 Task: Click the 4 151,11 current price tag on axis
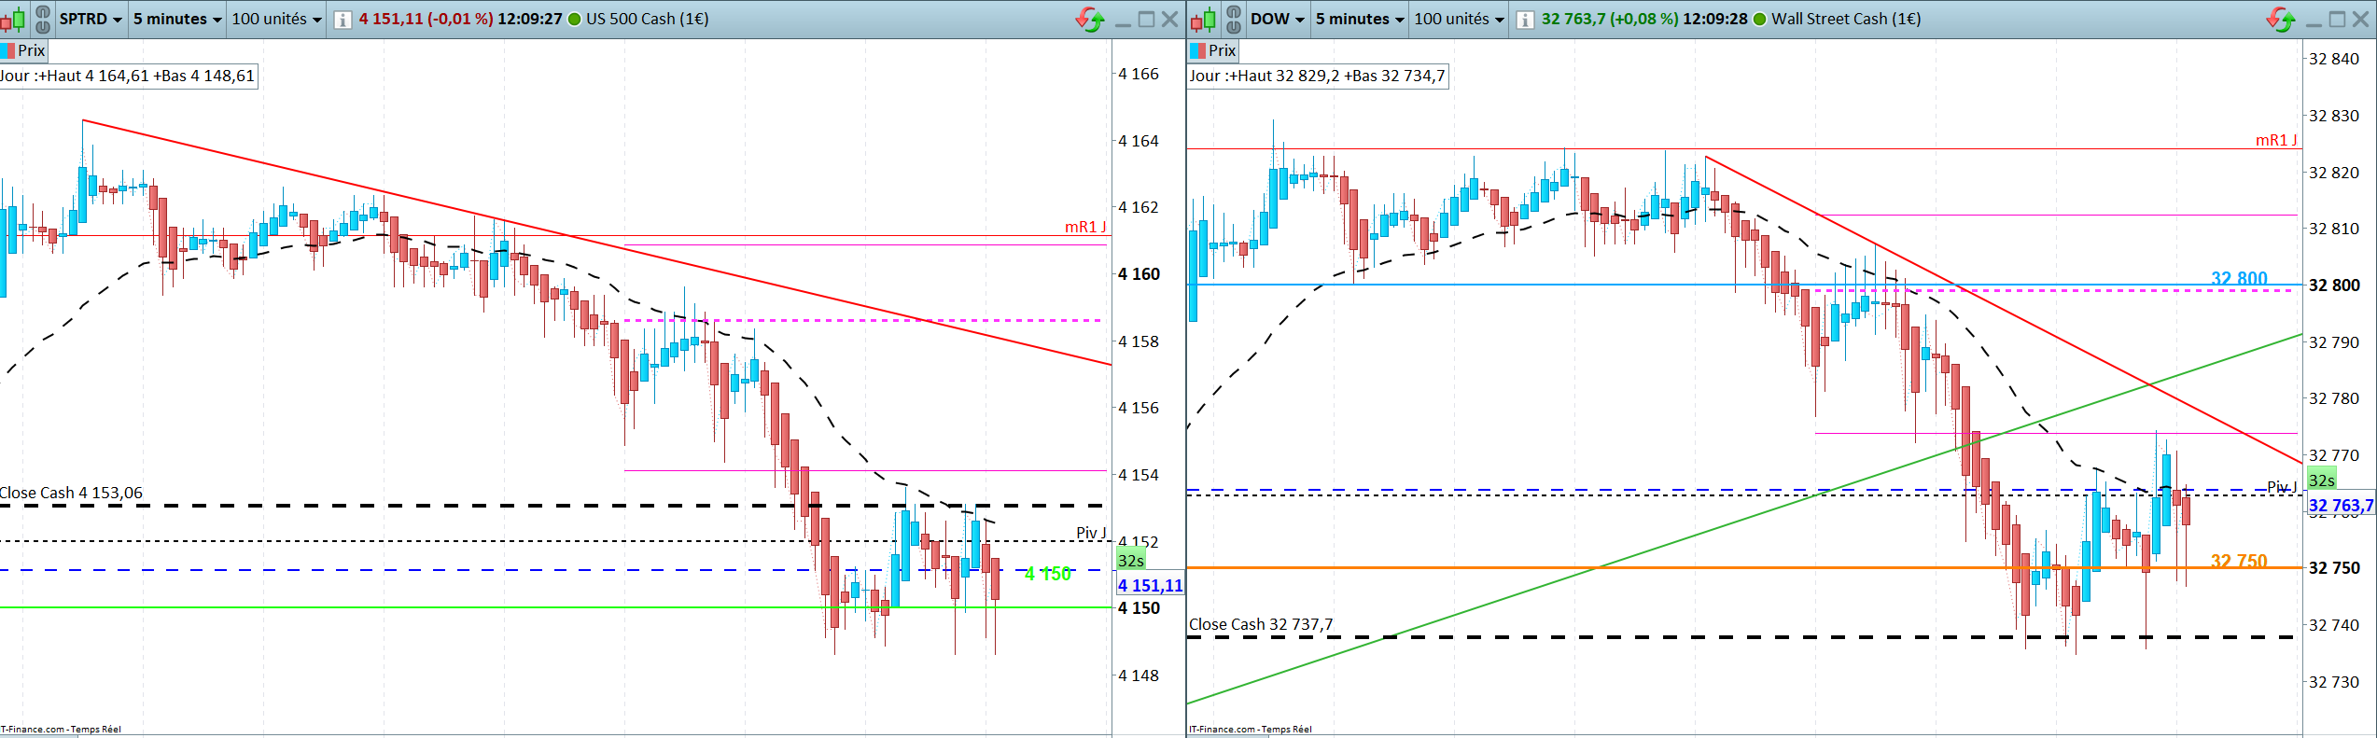tap(1150, 585)
